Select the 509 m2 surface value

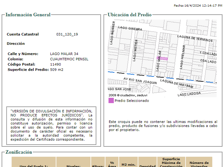[57, 70]
